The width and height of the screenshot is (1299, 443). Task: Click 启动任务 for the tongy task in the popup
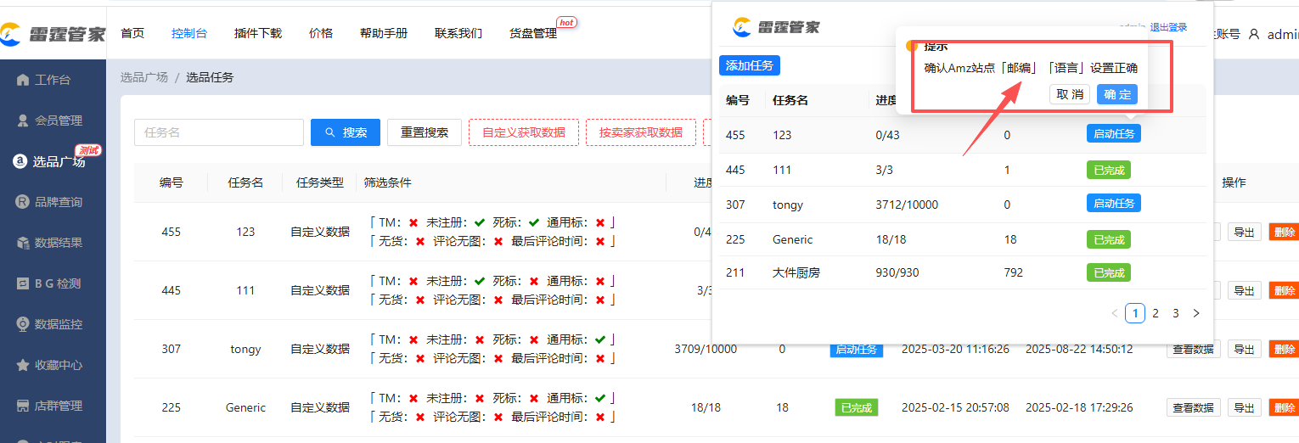[x=1113, y=203]
